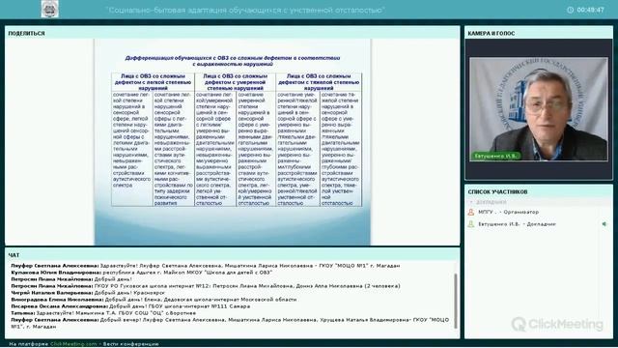Image resolution: width=618 pixels, height=348 pixels.
Task: Click the shared presentation slide
Action: pyautogui.click(x=233, y=142)
